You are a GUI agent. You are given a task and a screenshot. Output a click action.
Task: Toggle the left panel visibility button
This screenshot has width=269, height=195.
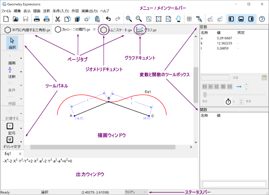pos(231,19)
